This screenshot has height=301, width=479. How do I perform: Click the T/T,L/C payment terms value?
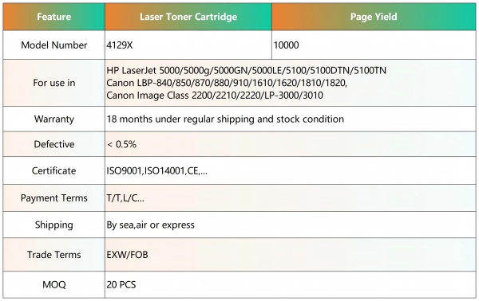tap(125, 198)
